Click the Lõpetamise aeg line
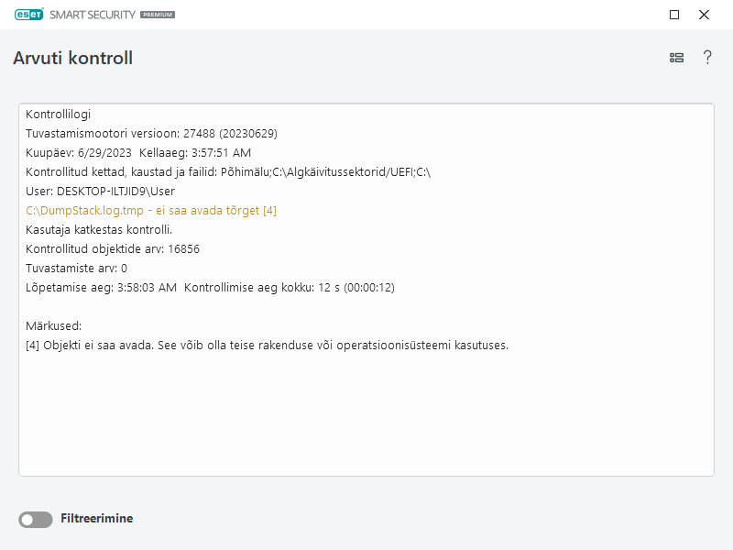This screenshot has height=550, width=733. (x=210, y=287)
